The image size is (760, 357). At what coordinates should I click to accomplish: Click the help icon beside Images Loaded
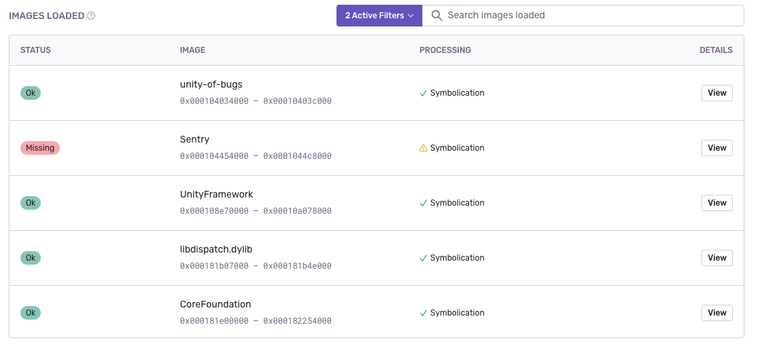point(91,16)
